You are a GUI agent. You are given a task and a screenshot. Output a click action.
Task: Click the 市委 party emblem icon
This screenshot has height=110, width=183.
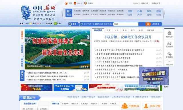point(66,3)
